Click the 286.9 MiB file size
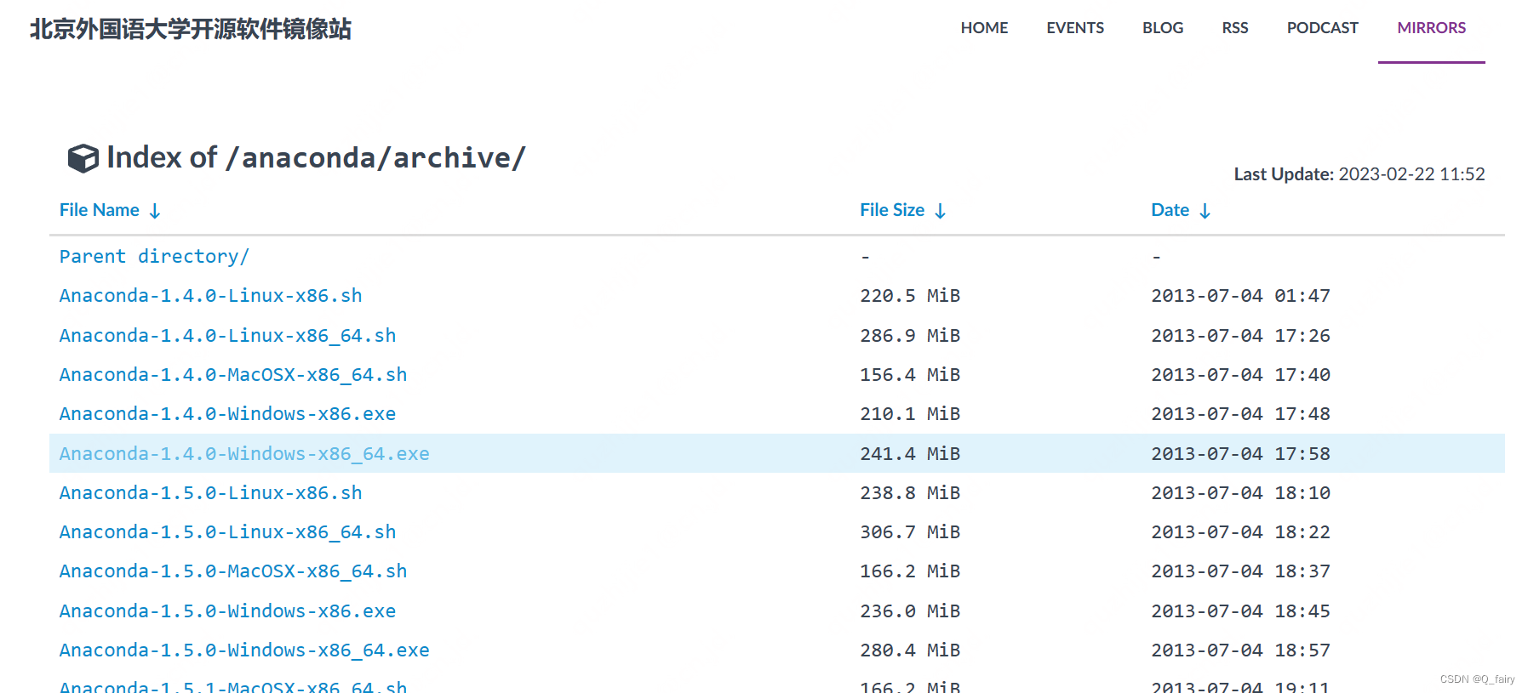Screen dimensions: 1528x693 click(x=910, y=336)
